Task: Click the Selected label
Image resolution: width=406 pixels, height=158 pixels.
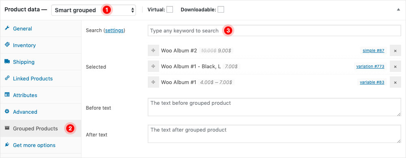Action: point(96,67)
